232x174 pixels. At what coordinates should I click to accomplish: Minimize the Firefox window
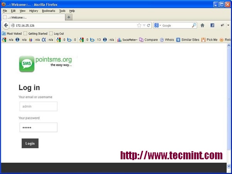tap(216, 5)
